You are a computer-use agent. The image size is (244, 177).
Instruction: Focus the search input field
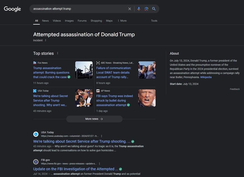pyautogui.click(x=78, y=9)
